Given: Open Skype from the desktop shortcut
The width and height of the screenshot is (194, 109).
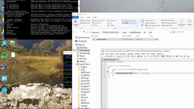Looking at the screenshot, I should [4, 43].
